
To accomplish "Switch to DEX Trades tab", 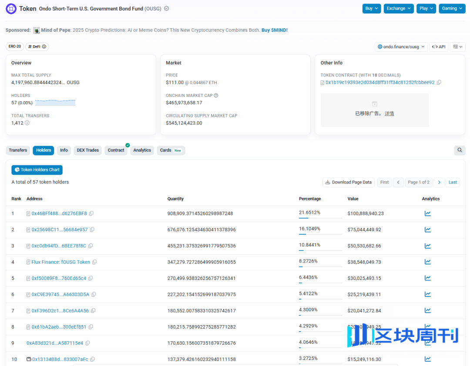I will click(x=87, y=150).
